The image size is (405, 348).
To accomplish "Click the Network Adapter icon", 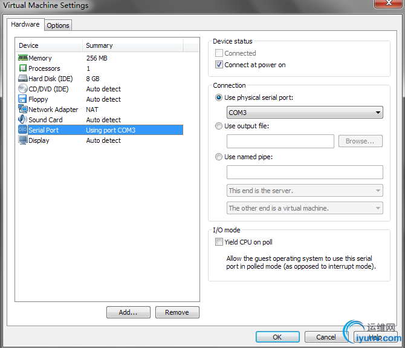I will [x=23, y=109].
